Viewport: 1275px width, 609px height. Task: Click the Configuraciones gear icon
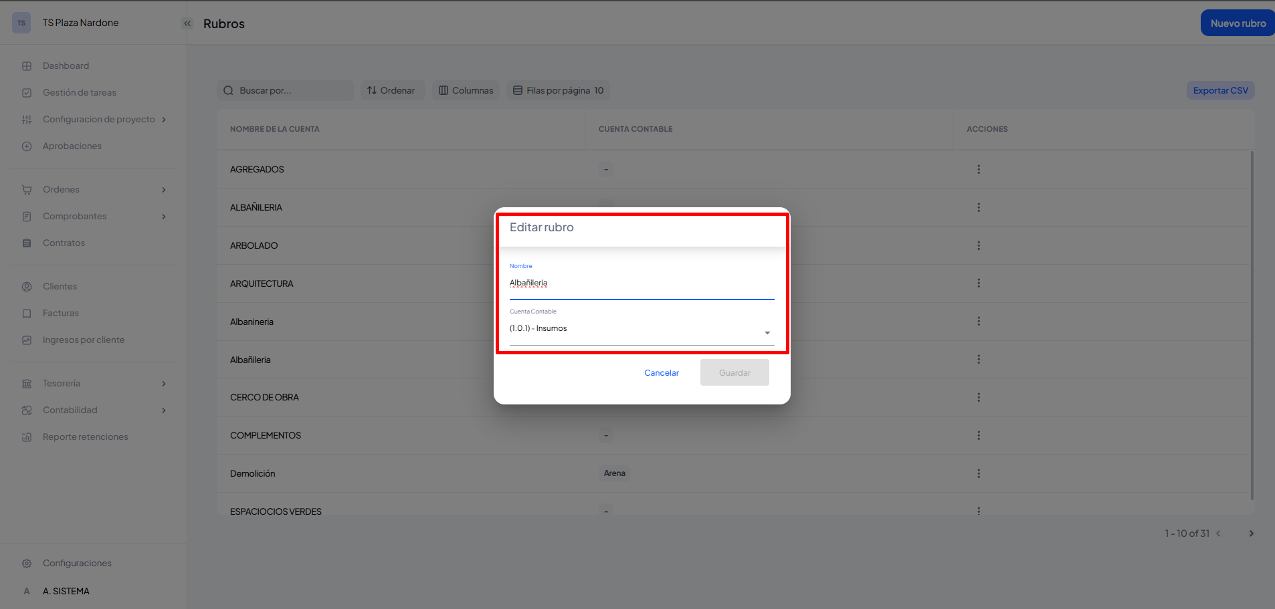tap(27, 564)
